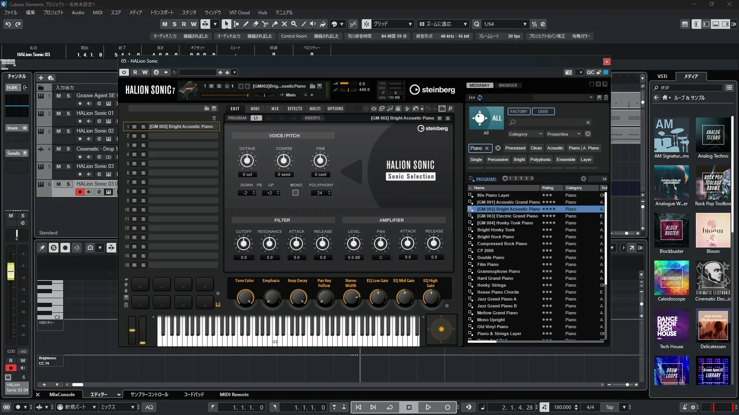739x415 pixels.
Task: Expand the Category filter dropdown
Action: pyautogui.click(x=525, y=134)
